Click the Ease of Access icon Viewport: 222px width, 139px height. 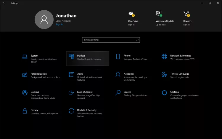pyautogui.click(x=71, y=93)
